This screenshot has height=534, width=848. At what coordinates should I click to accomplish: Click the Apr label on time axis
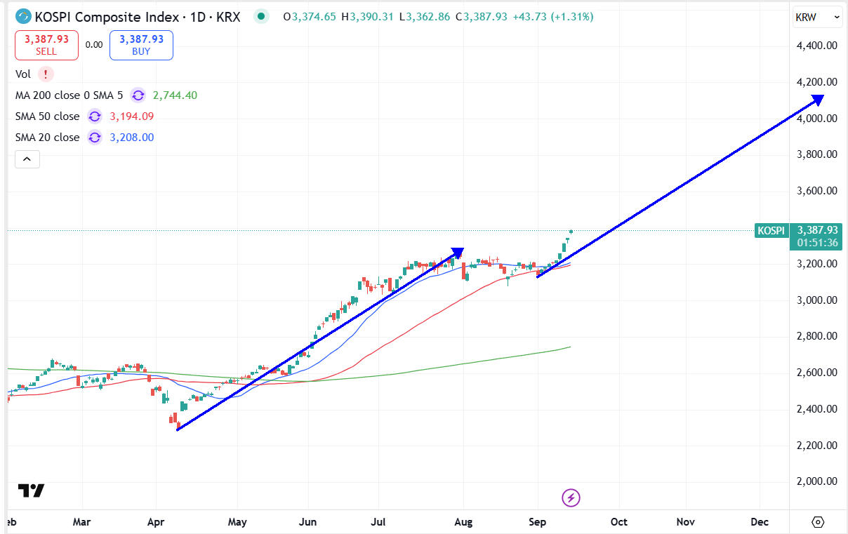coord(156,522)
